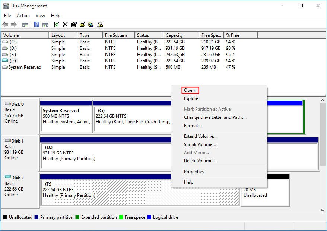Open the View menu
The image size is (327, 231).
pos(40,16)
